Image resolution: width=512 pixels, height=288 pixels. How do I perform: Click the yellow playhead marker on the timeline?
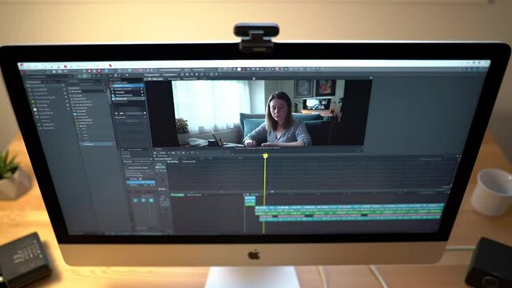[x=265, y=156]
